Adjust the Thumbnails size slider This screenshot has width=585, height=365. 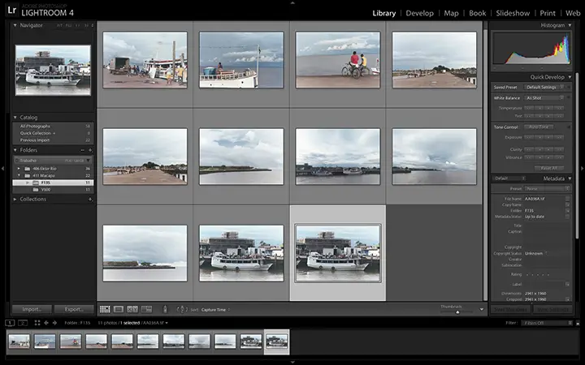click(x=457, y=312)
